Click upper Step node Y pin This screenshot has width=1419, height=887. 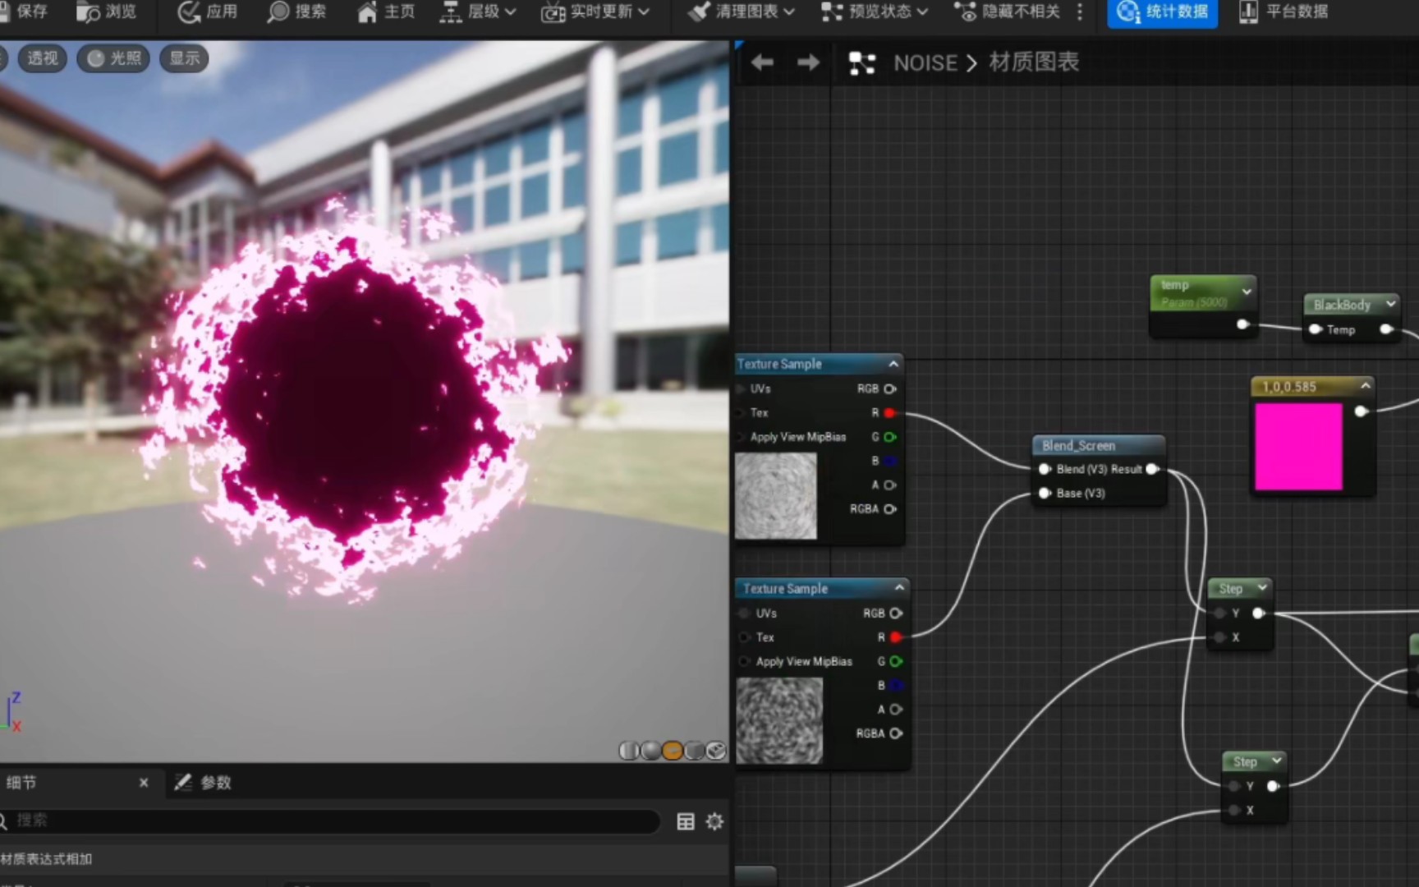pos(1219,613)
